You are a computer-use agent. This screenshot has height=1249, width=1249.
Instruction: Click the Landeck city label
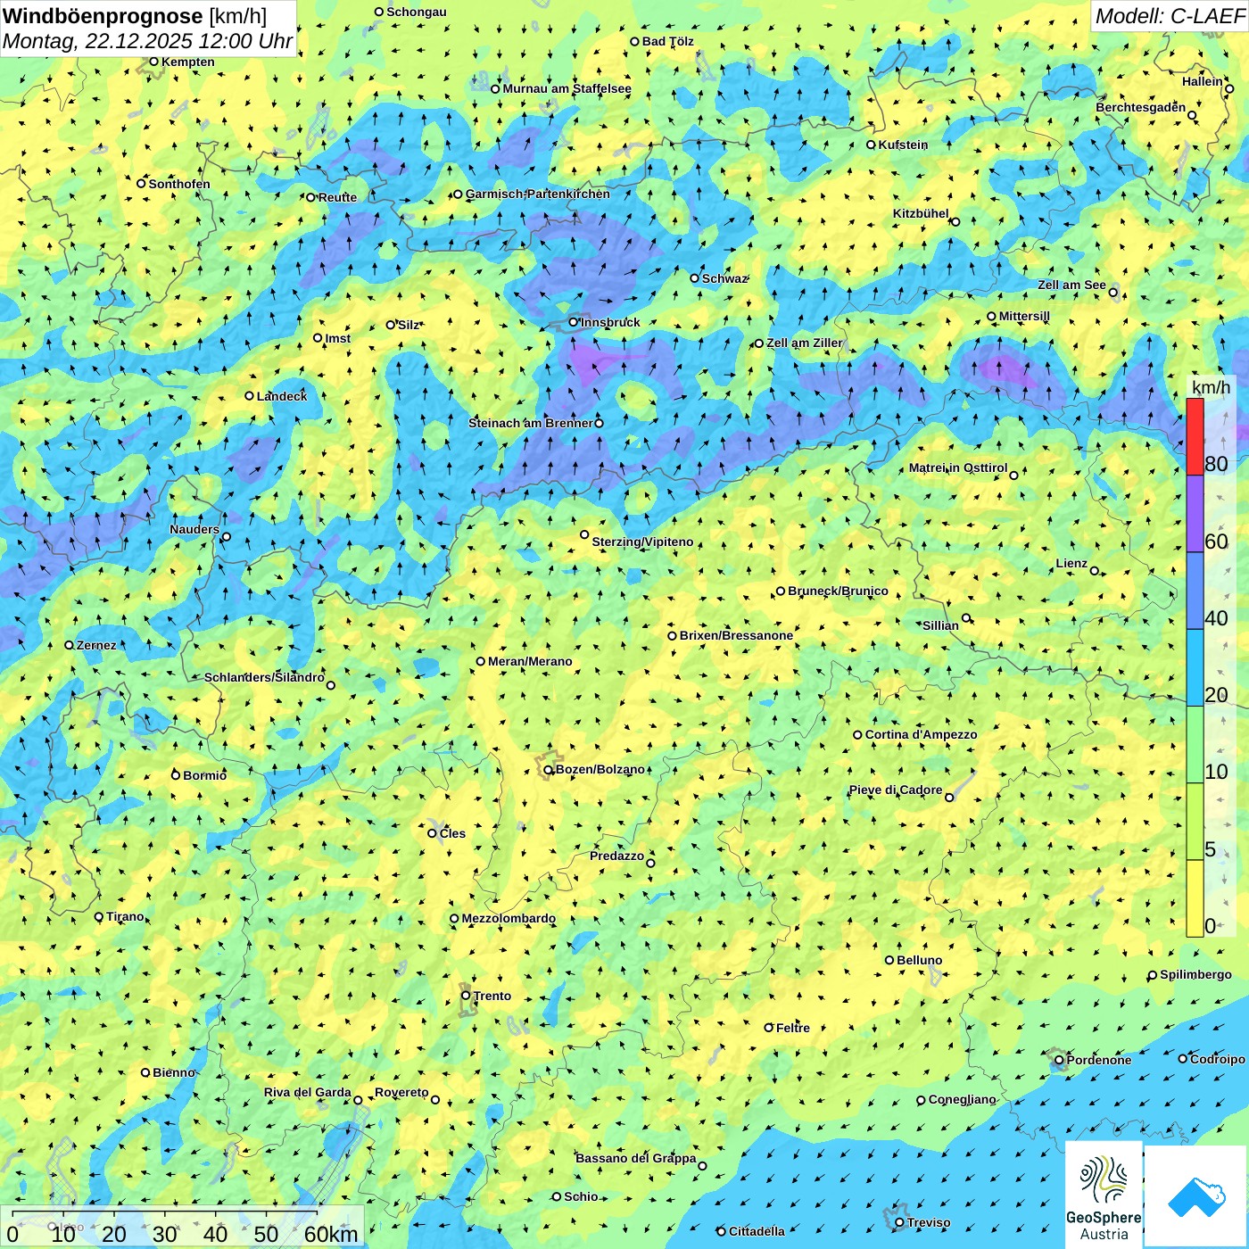point(282,396)
